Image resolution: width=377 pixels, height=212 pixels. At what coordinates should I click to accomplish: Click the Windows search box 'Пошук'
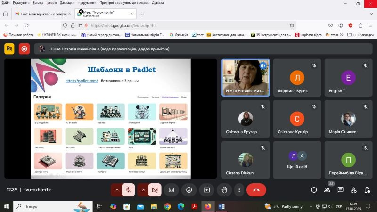[53, 206]
